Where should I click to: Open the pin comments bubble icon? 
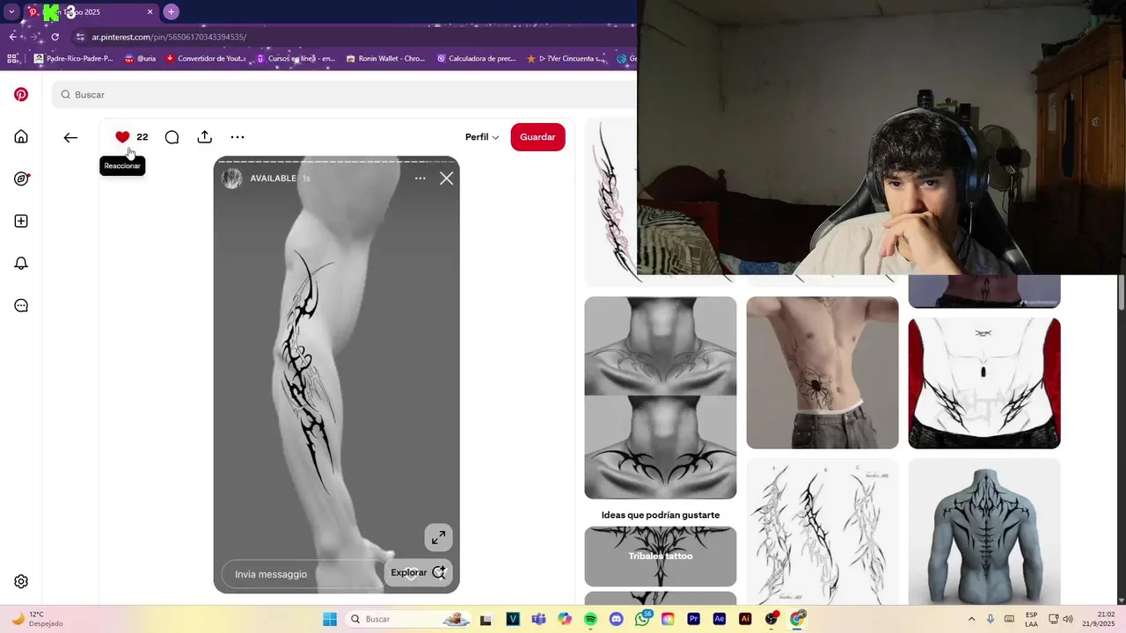pos(172,137)
